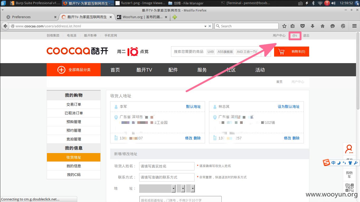This screenshot has height=202, width=360.
Task: Click the customer service person icon on right edge
Action: coord(349,149)
